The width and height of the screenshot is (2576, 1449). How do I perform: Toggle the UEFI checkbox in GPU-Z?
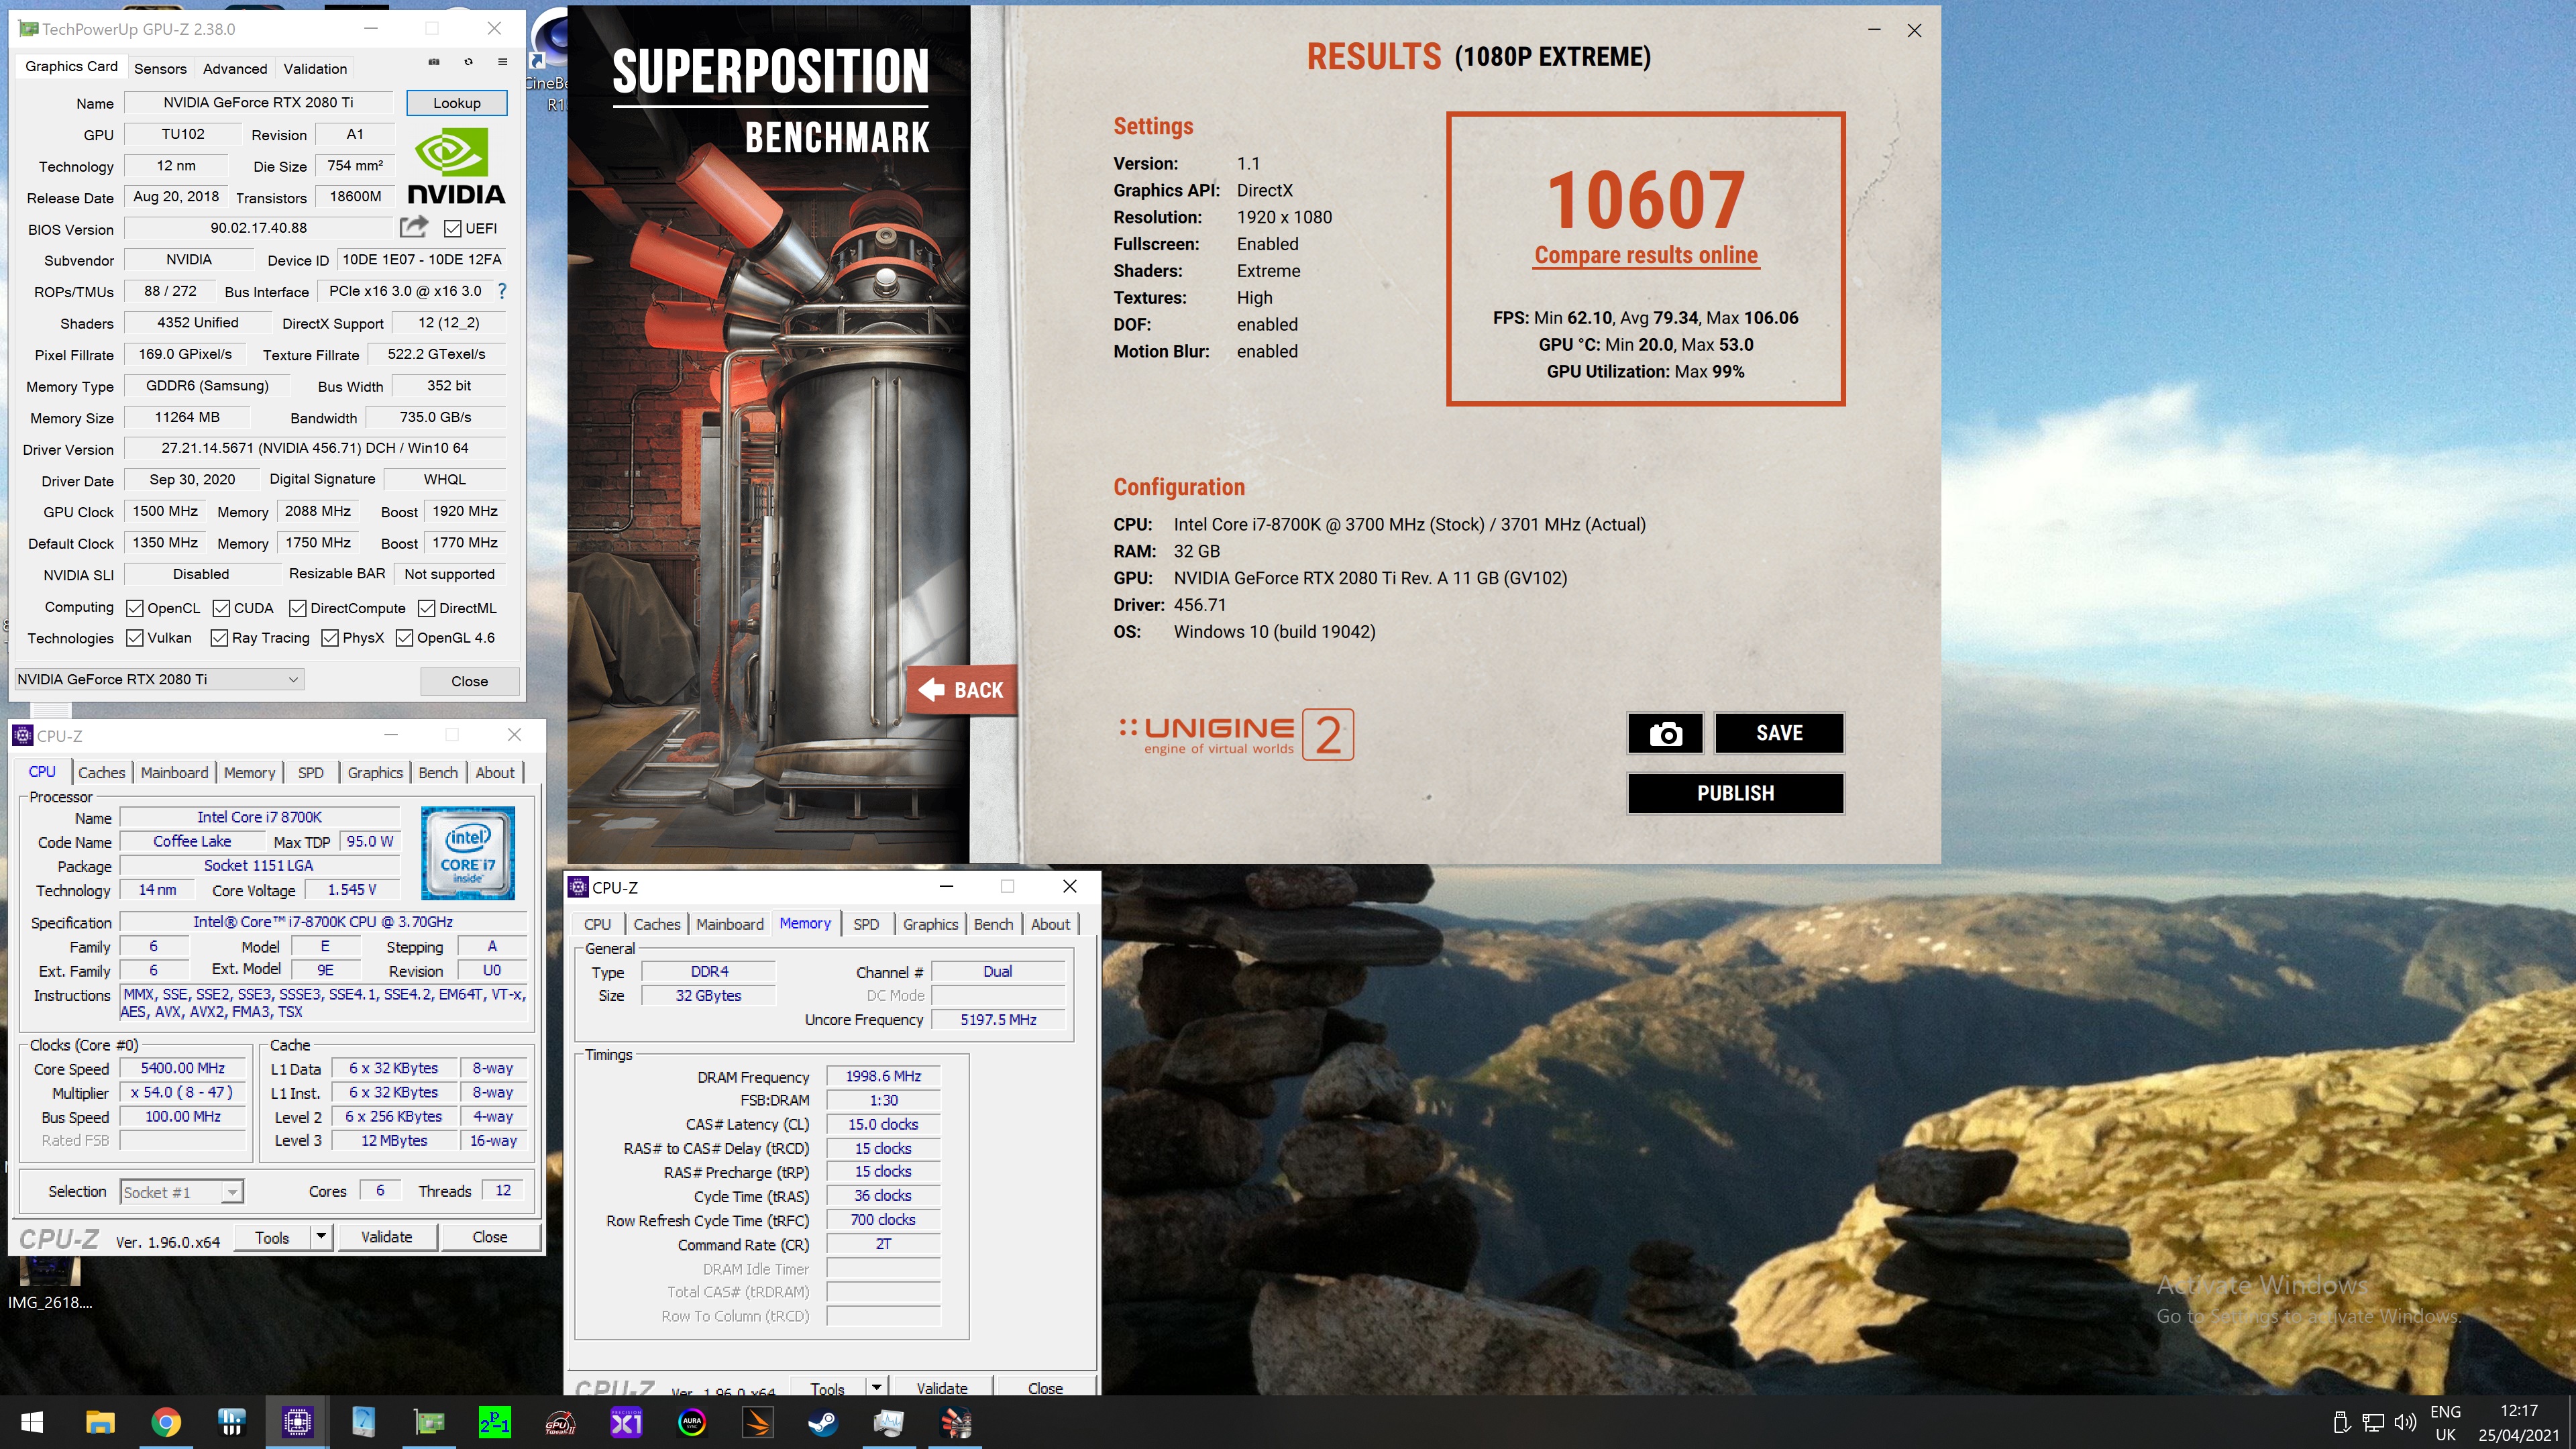pyautogui.click(x=452, y=229)
